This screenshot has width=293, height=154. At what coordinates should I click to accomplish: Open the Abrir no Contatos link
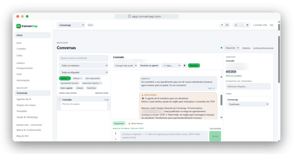pos(233,75)
